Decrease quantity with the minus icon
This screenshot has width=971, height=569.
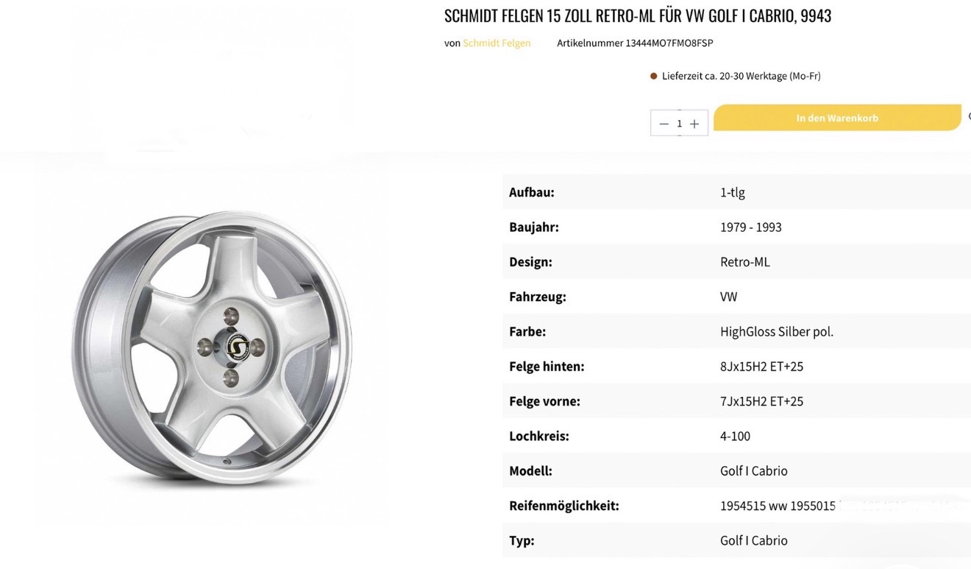point(664,124)
